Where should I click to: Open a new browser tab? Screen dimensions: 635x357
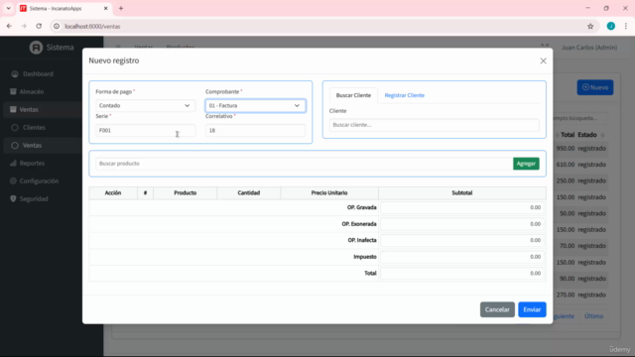121,8
